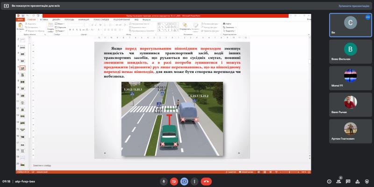Open the АНИМАЦИЯ ribbon tab
This screenshot has height=187, width=374.
84,20
